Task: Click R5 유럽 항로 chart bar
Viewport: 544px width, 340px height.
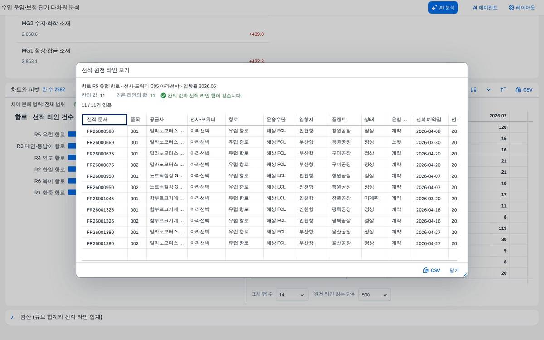Action: pos(73,135)
